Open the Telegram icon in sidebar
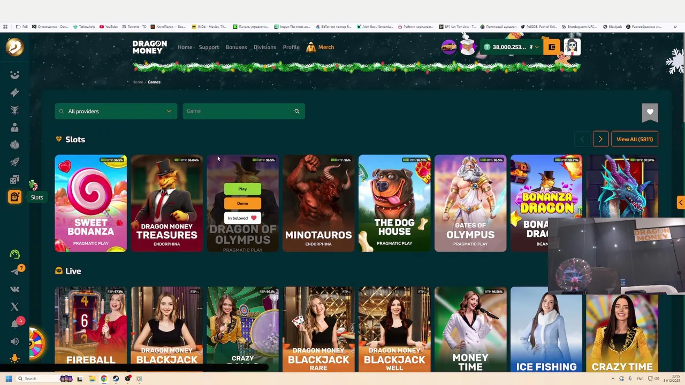The height and width of the screenshot is (385, 685). click(14, 272)
